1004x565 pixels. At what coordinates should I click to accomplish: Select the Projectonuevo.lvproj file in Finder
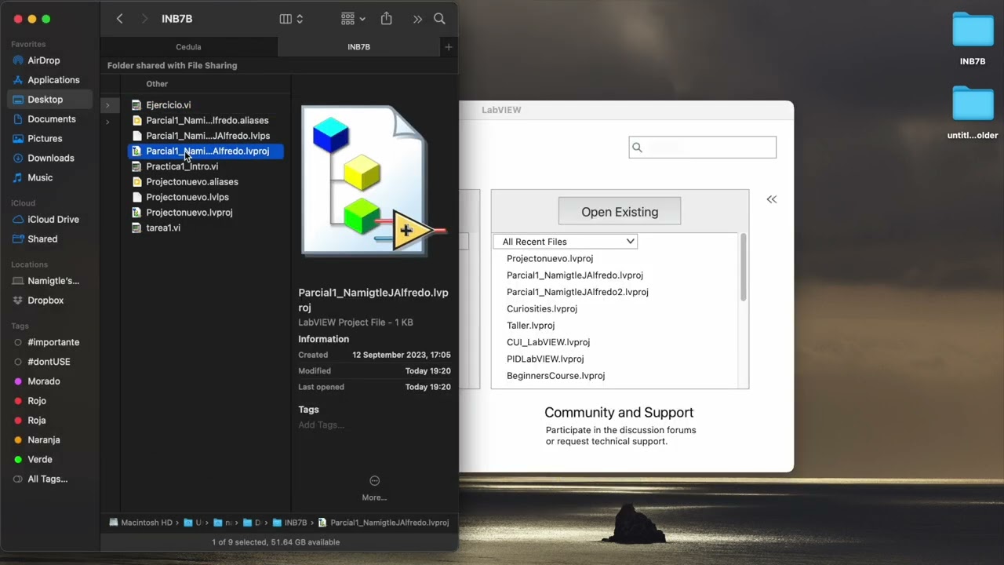point(189,213)
